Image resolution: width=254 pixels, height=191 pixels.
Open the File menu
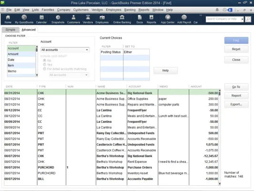coord(9,10)
